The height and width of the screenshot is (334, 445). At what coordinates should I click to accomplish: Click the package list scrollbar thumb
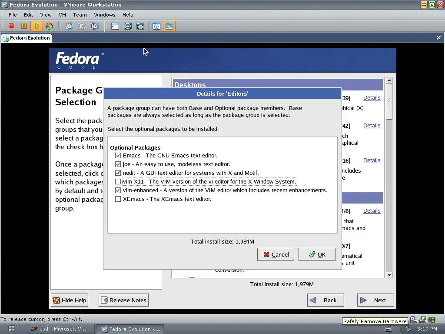pyautogui.click(x=389, y=101)
